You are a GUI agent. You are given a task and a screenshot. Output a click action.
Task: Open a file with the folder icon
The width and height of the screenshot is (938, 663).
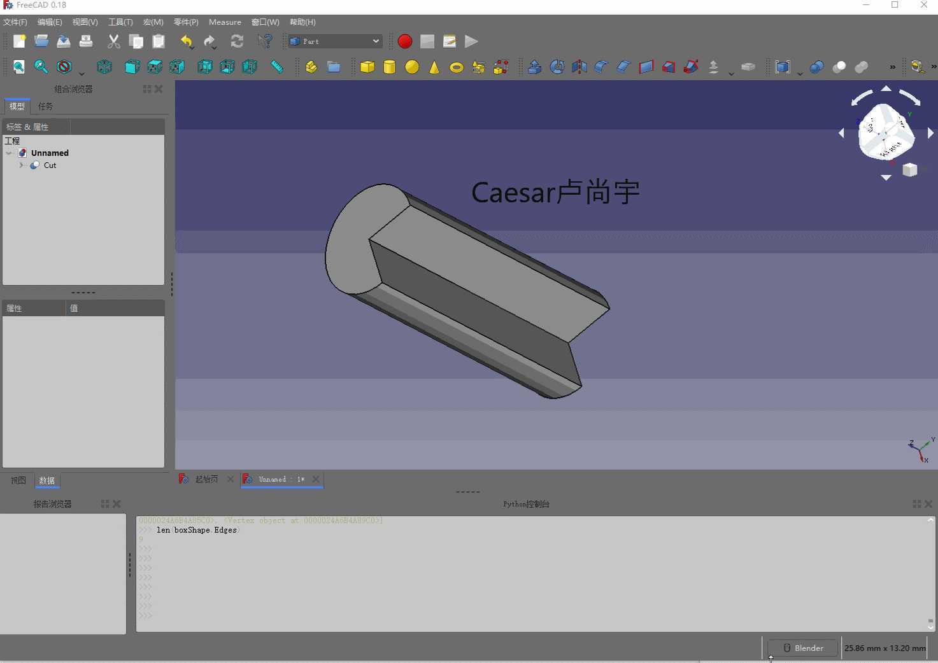[x=41, y=41]
